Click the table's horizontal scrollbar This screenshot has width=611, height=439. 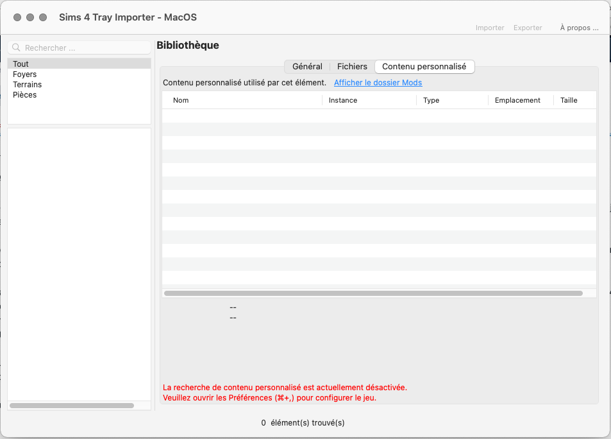pos(373,293)
